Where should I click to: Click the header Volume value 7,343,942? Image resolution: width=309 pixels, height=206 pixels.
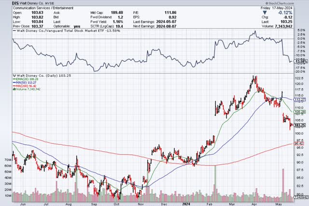(x=283, y=26)
